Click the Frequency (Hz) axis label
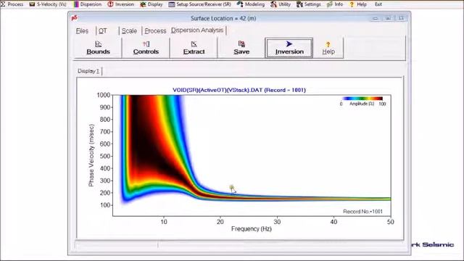 [x=252, y=229]
